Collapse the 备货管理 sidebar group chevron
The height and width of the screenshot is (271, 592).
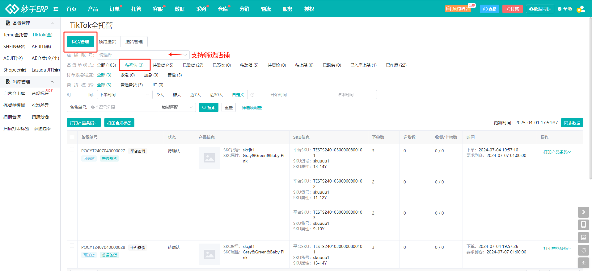[x=52, y=23]
